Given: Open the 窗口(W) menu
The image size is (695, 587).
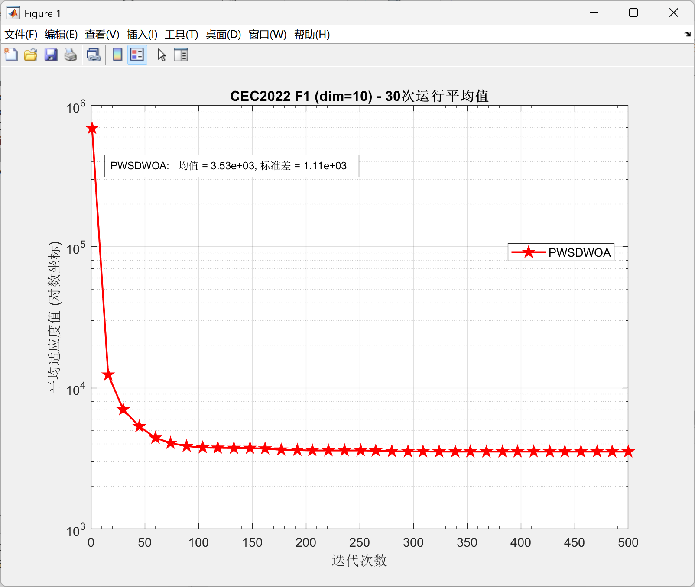Looking at the screenshot, I should [268, 35].
